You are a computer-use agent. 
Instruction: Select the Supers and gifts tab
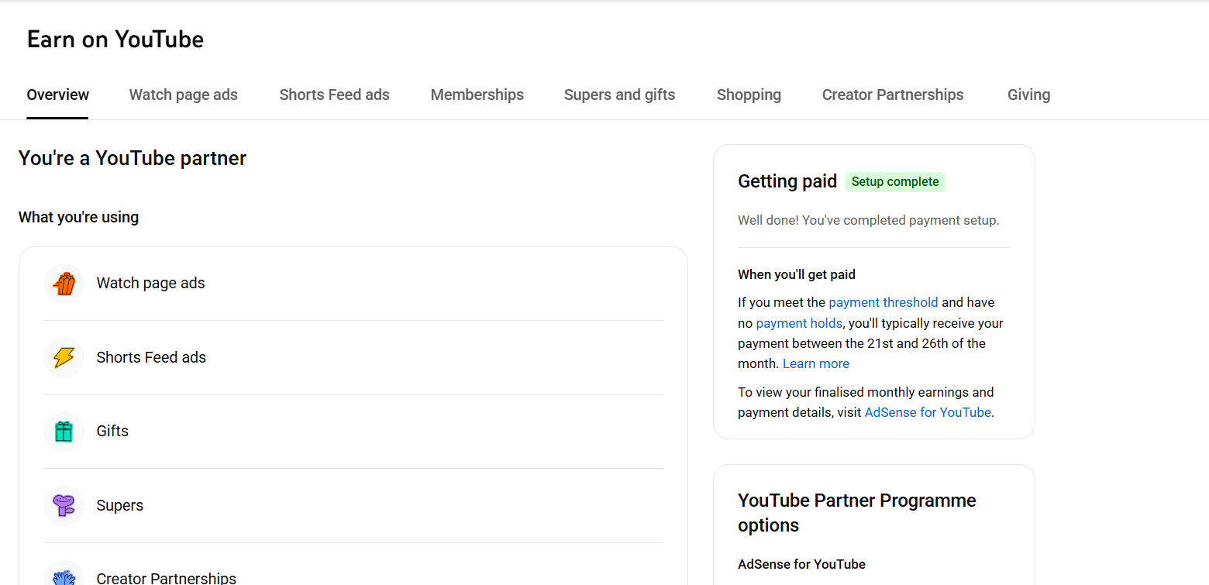point(619,95)
